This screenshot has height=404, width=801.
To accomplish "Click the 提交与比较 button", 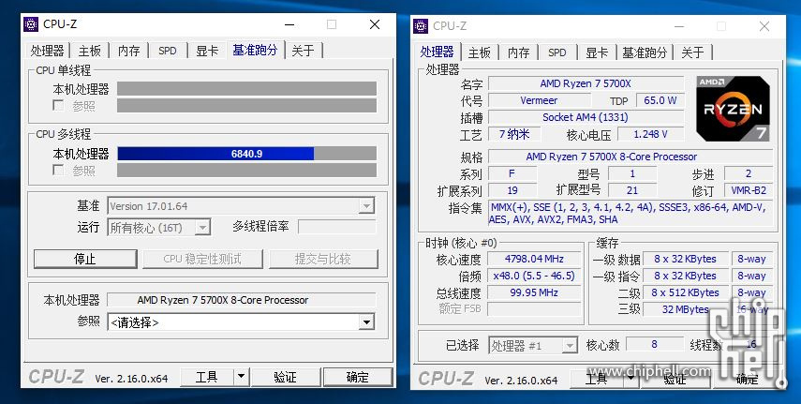I will tap(323, 259).
